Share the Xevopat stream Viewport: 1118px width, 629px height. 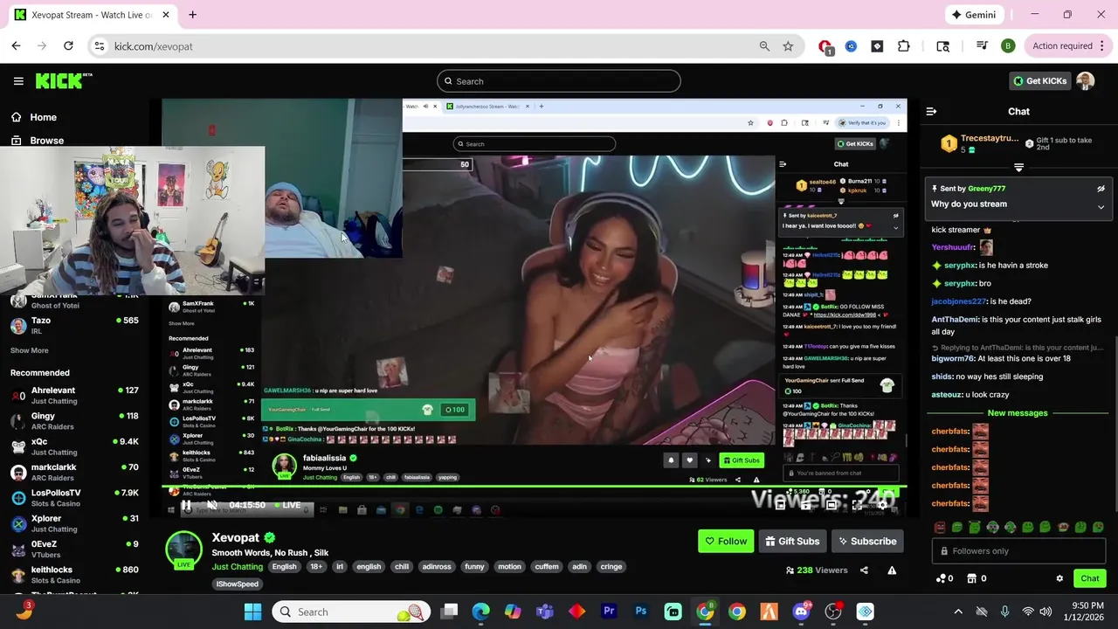(864, 570)
